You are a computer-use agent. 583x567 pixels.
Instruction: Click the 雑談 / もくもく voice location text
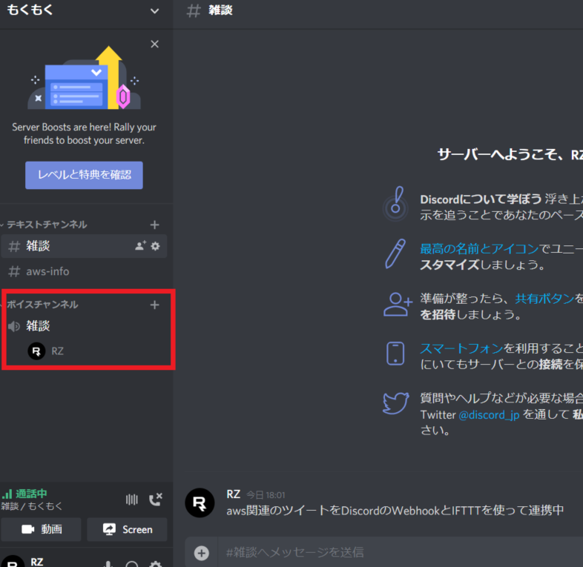[32, 506]
